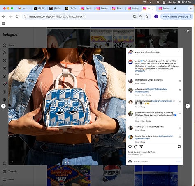Open the More menu in sidebar

pos(8,179)
